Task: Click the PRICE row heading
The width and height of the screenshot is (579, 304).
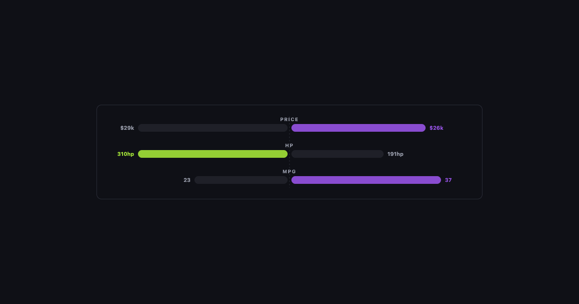Action: click(289, 119)
